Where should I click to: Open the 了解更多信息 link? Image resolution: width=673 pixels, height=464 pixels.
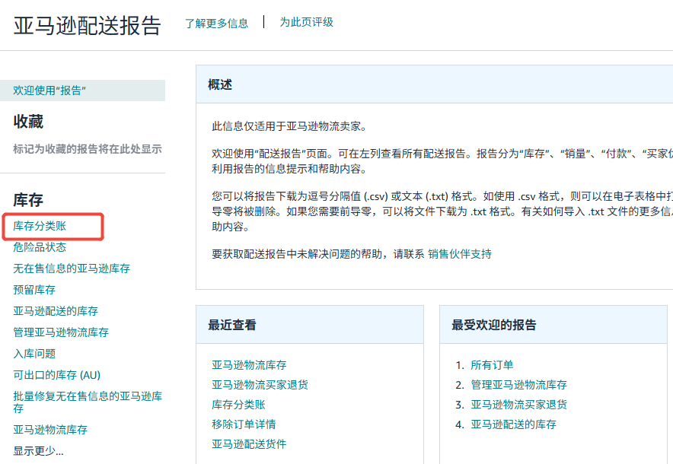(x=216, y=23)
